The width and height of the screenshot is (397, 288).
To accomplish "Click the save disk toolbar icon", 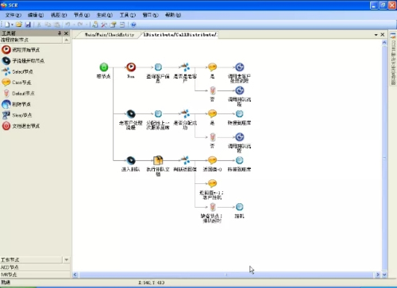I will click(28, 25).
